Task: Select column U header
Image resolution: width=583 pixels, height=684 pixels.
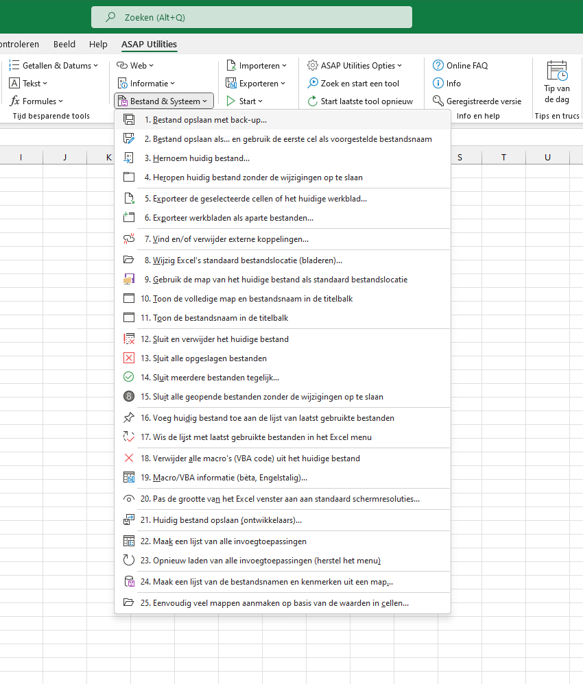Action: pyautogui.click(x=547, y=158)
